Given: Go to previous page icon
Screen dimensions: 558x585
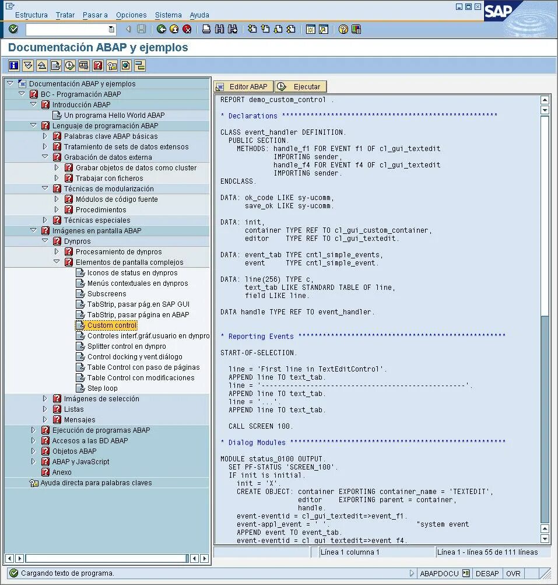Looking at the screenshot, I should coord(265,29).
